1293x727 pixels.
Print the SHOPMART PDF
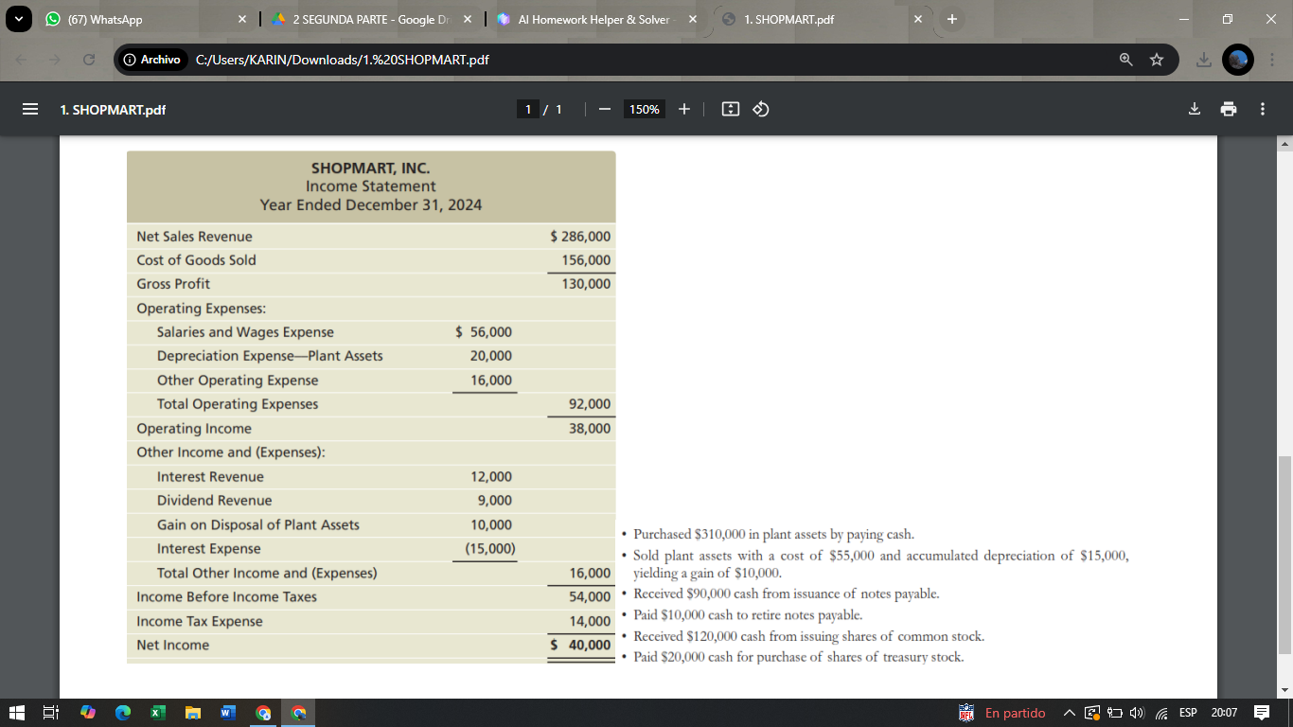click(x=1229, y=109)
